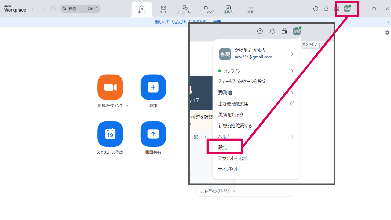391x220 pixels.
Task: Open the Schedule (スケジュール作成) calendar icon
Action: point(110,134)
